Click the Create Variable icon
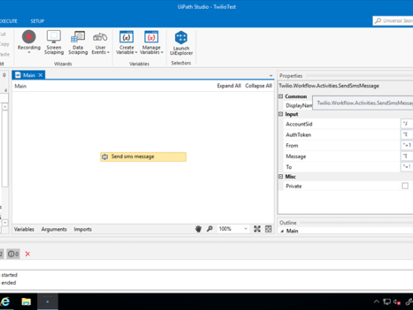This screenshot has width=413, height=310. tap(126, 37)
